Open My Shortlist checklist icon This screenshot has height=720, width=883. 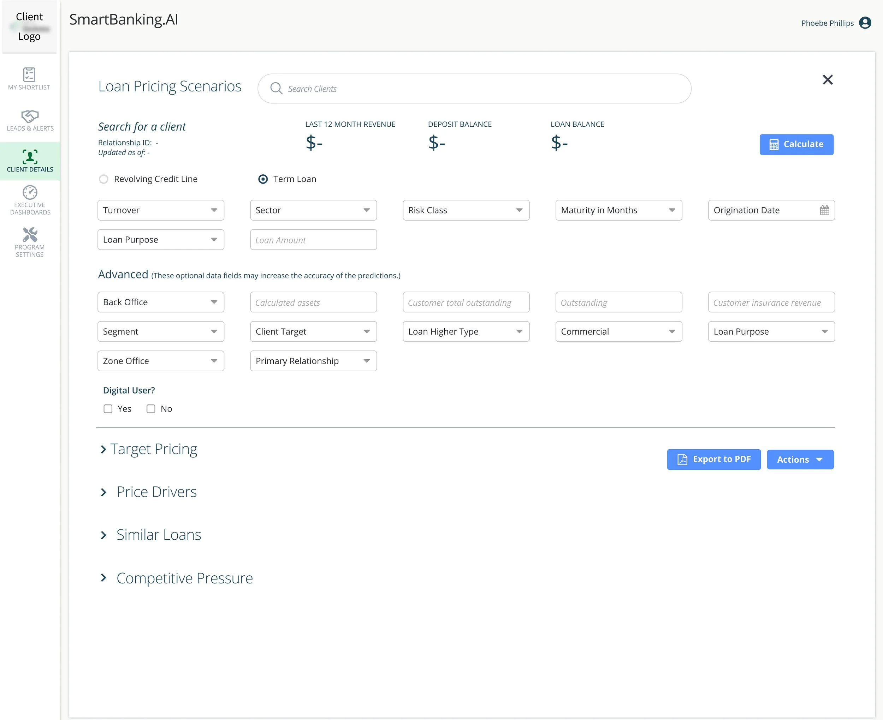click(29, 75)
